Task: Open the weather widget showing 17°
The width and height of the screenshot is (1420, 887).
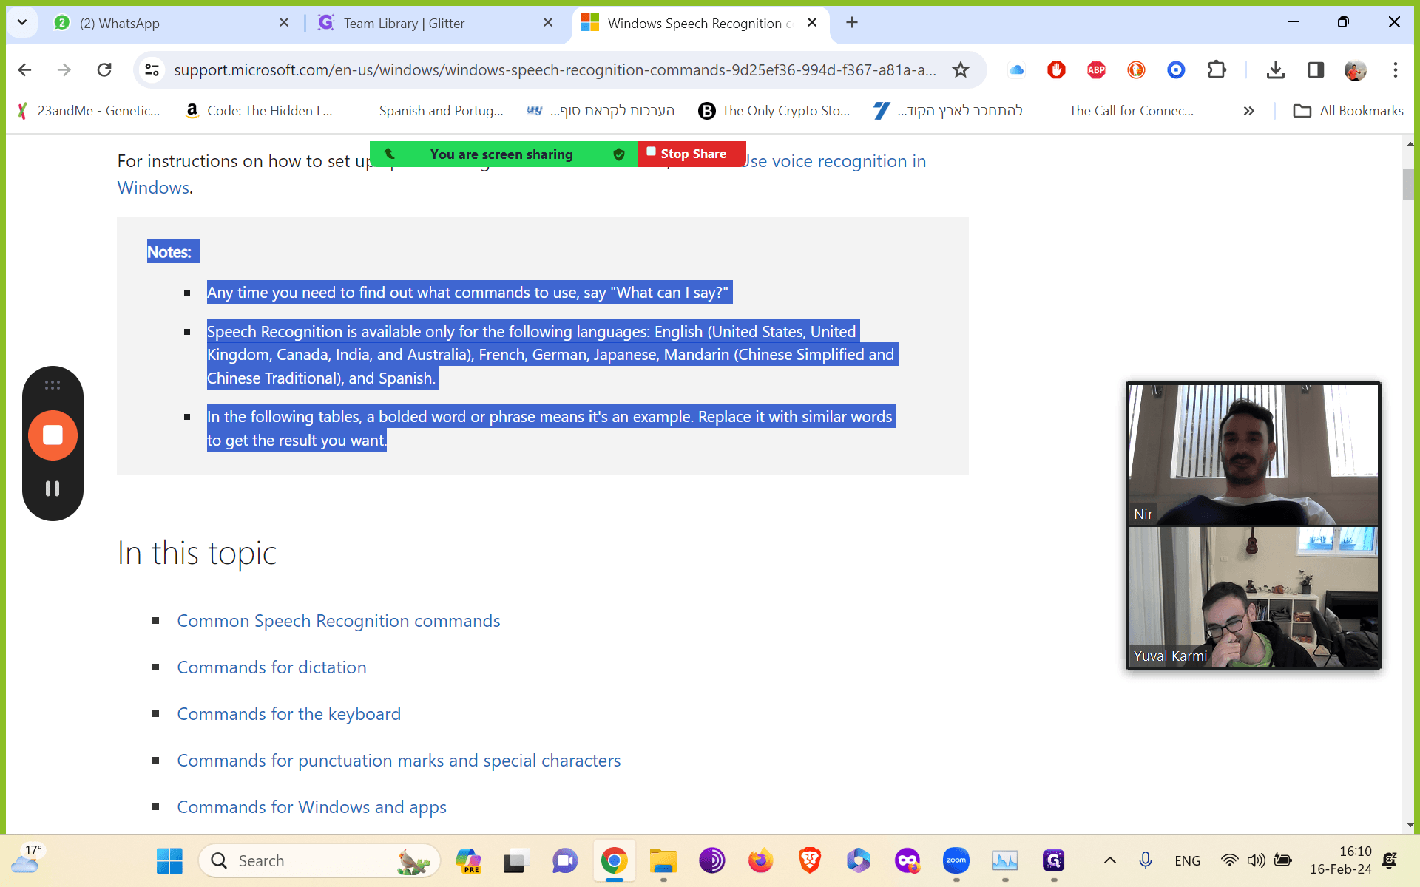Action: [x=27, y=859]
